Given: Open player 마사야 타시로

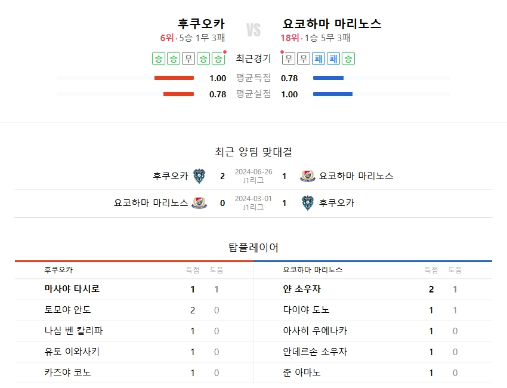Looking at the screenshot, I should tap(72, 289).
